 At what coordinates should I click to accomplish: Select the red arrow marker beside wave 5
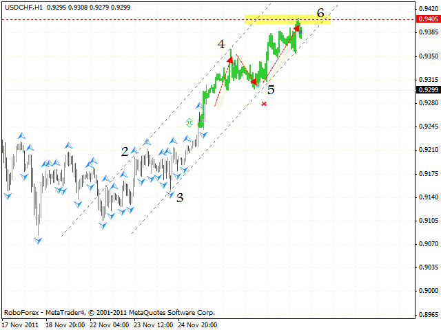(x=254, y=82)
